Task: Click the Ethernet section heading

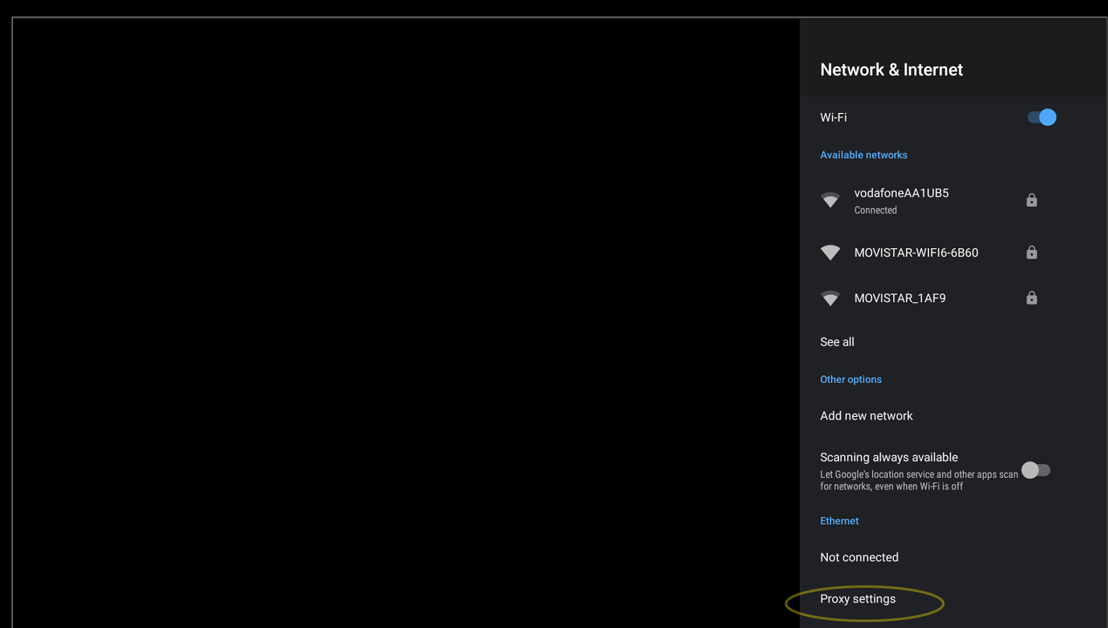Action: point(839,521)
